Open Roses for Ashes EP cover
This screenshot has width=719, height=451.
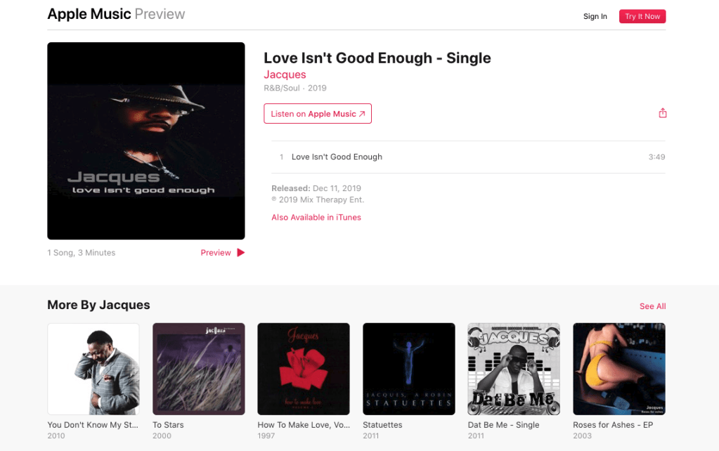[619, 369]
